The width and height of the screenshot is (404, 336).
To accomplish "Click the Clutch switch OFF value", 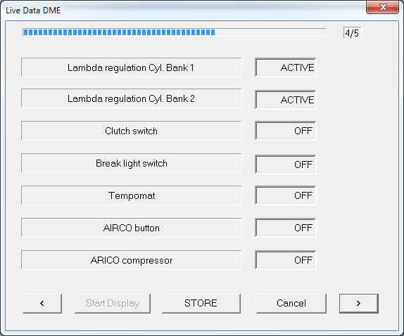I will click(286, 131).
